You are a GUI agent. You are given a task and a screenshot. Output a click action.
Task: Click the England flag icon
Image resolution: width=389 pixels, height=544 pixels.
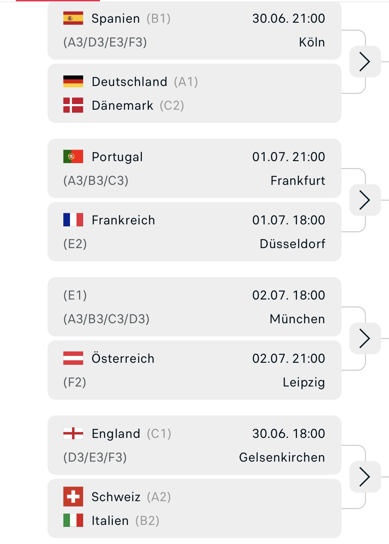coord(73,433)
